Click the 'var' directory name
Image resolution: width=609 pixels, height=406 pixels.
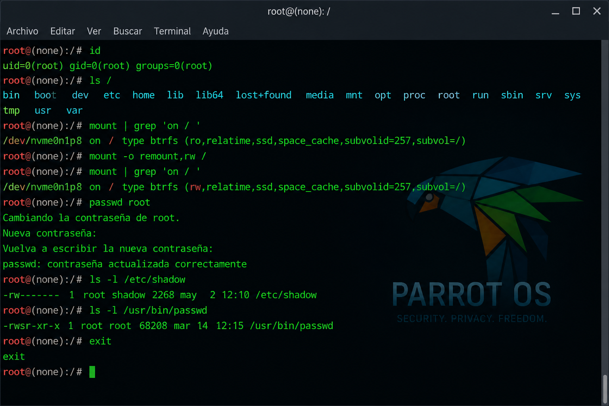coord(75,111)
